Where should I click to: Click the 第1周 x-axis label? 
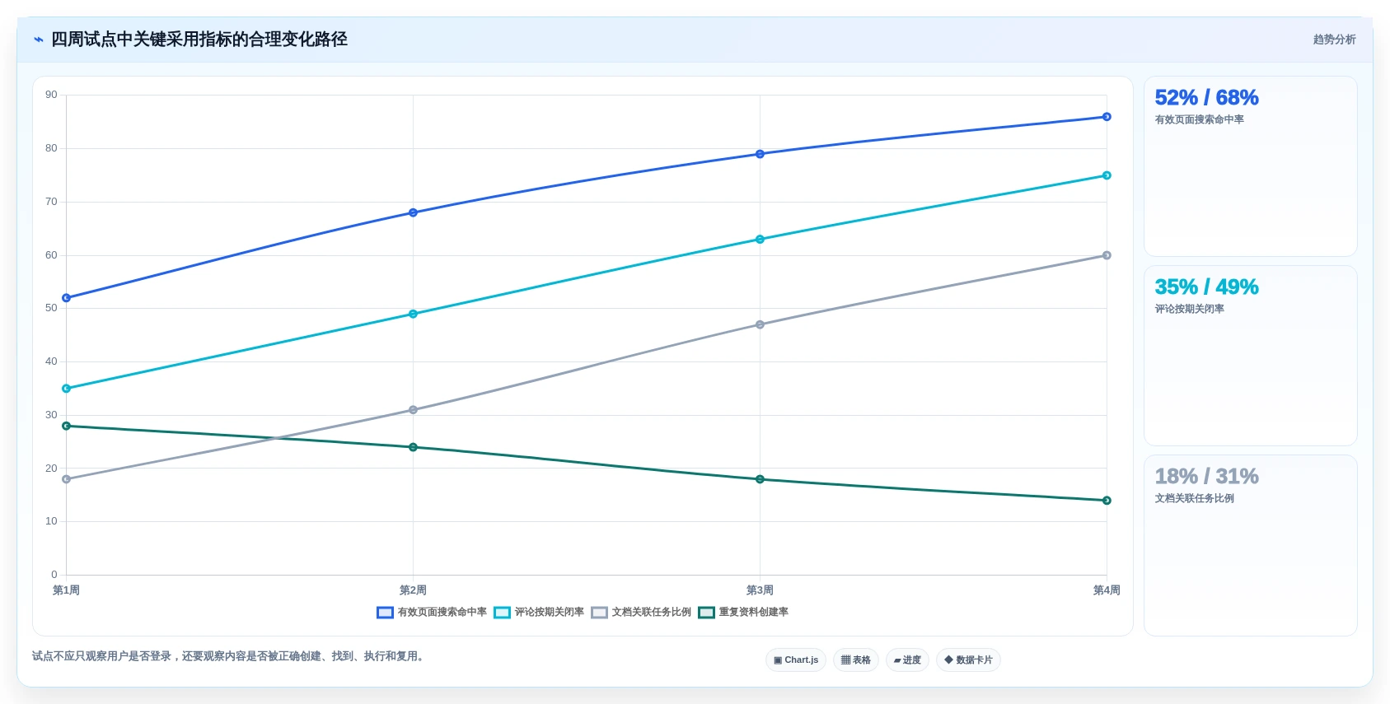[66, 590]
